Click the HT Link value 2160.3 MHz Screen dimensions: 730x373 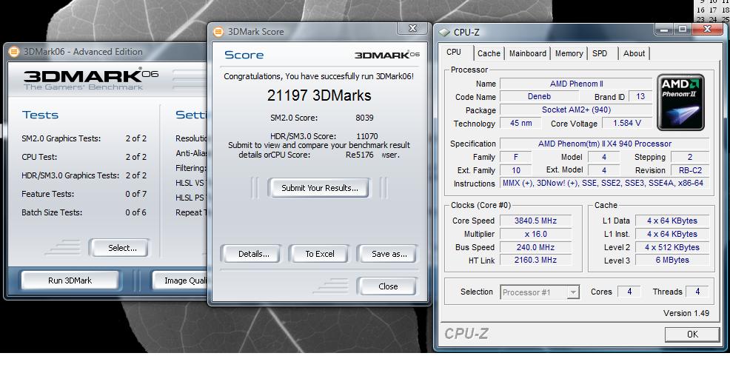(x=535, y=261)
